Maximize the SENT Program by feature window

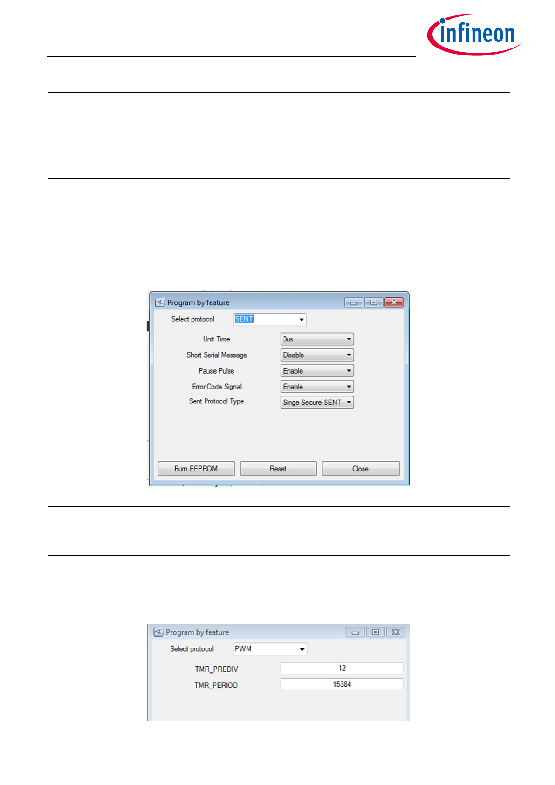click(373, 303)
